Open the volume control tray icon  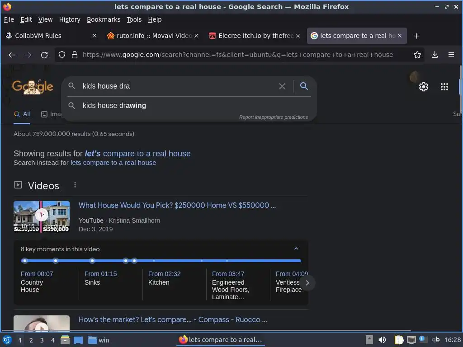(382, 340)
